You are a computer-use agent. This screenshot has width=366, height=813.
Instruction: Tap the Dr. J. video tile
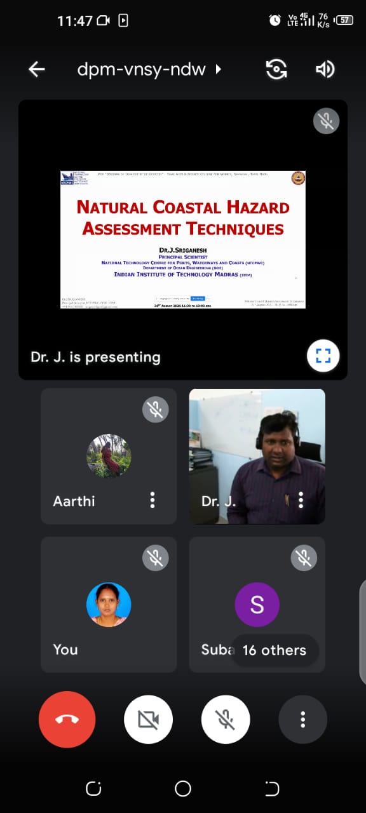pyautogui.click(x=257, y=456)
